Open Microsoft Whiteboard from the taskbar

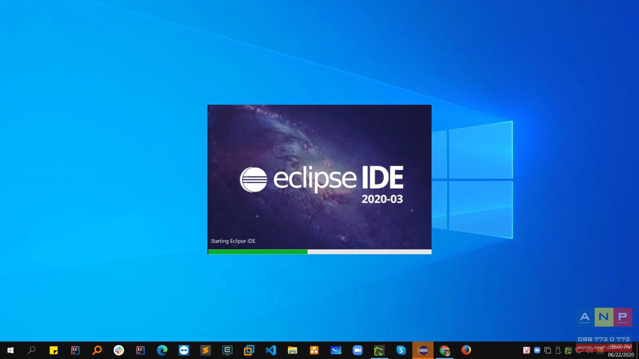(x=336, y=350)
